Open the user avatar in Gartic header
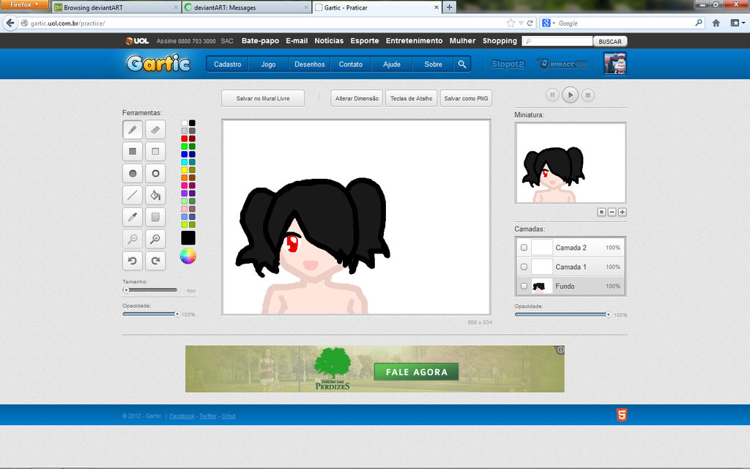Screen dimensions: 750x469 (615, 64)
